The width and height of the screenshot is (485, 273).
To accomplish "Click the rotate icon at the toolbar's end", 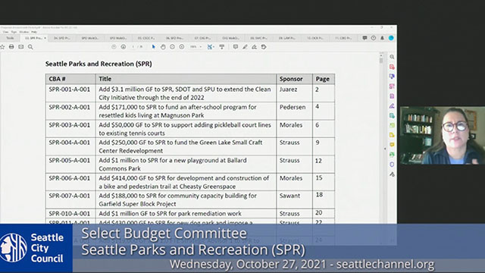I will point(264,47).
